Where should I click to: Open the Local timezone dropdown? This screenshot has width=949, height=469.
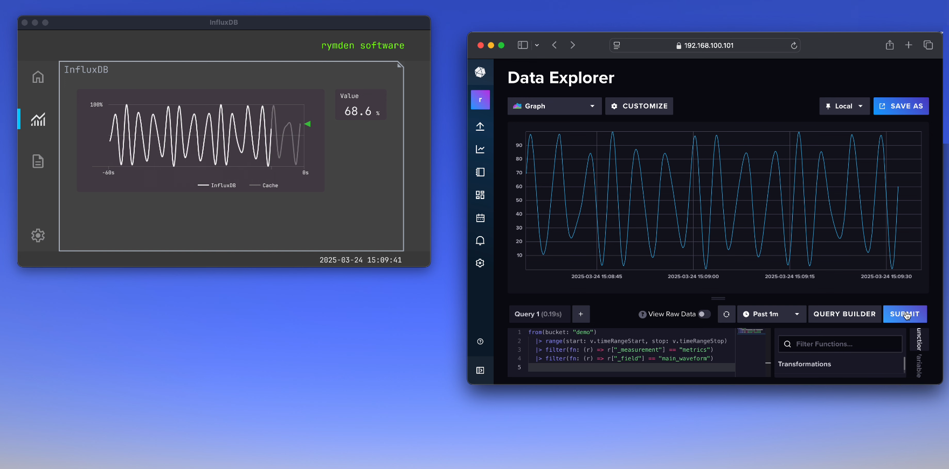[x=844, y=106]
